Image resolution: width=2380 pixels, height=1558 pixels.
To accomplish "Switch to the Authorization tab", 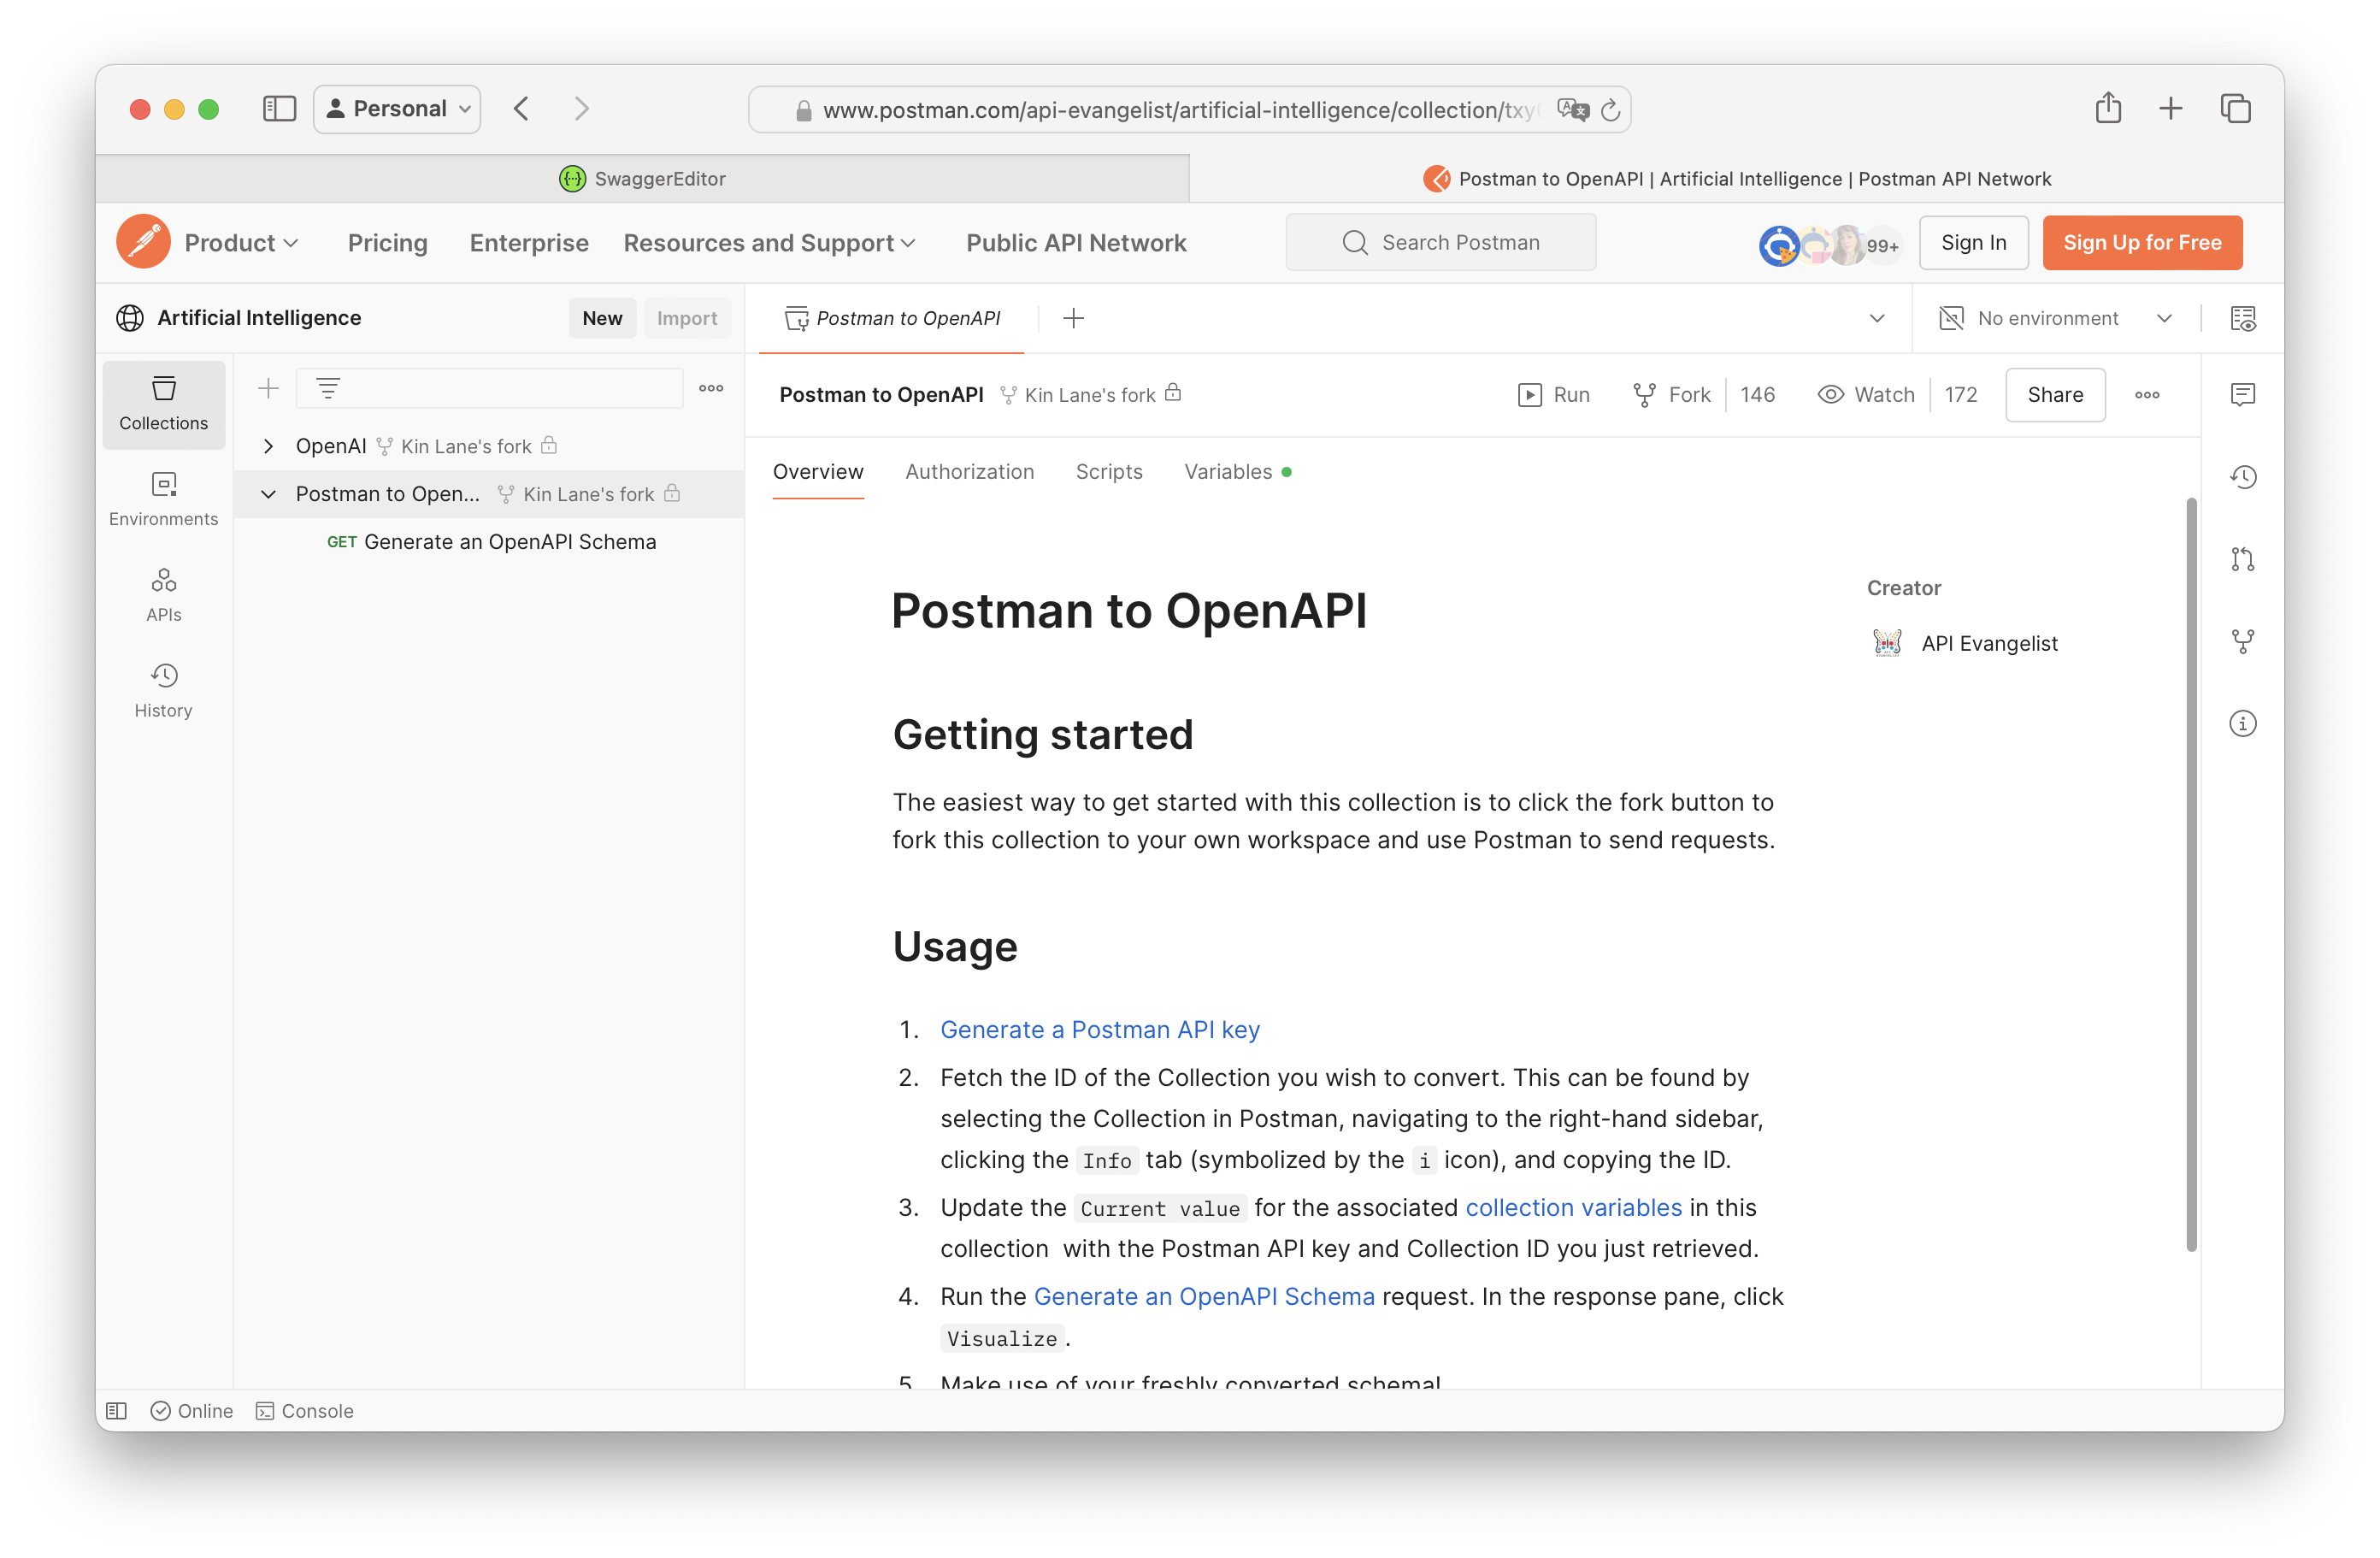I will (x=970, y=471).
